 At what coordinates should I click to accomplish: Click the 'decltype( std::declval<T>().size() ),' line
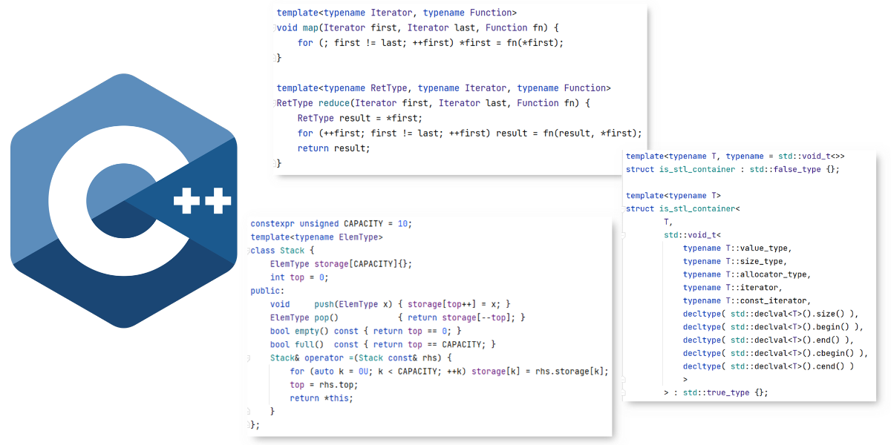[x=771, y=314]
